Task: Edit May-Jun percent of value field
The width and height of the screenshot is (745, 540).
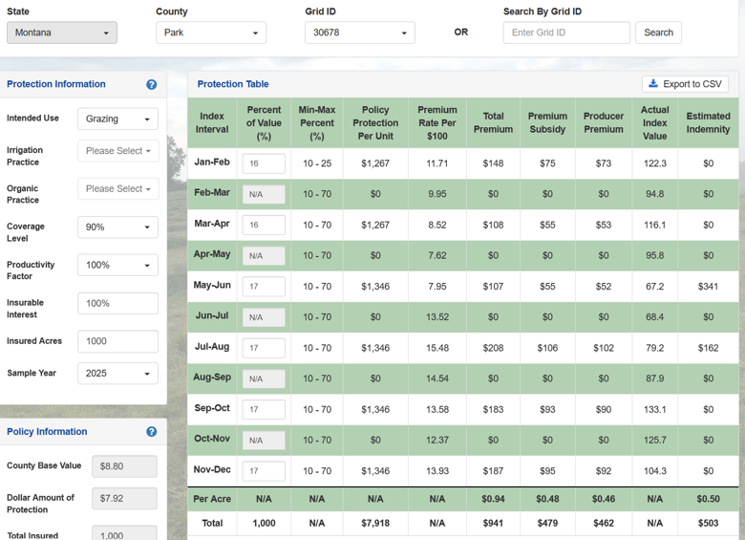Action: 264,287
